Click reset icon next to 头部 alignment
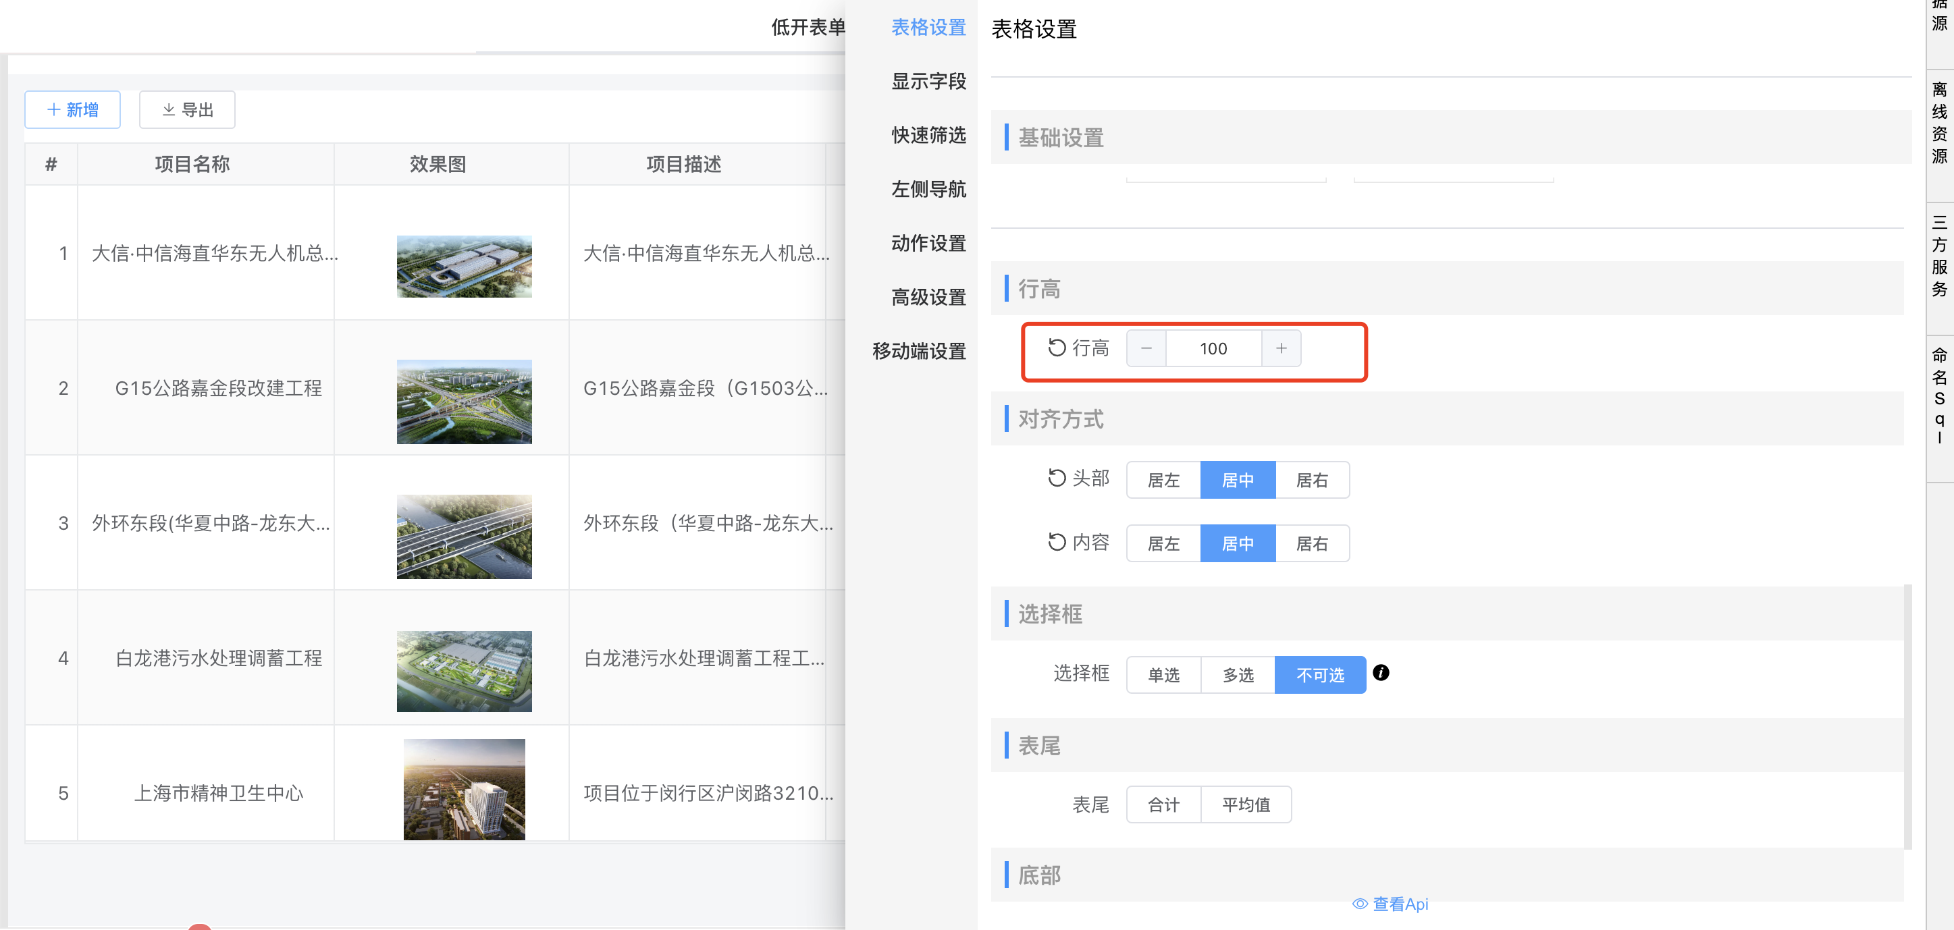This screenshot has height=930, width=1954. pyautogui.click(x=1057, y=478)
